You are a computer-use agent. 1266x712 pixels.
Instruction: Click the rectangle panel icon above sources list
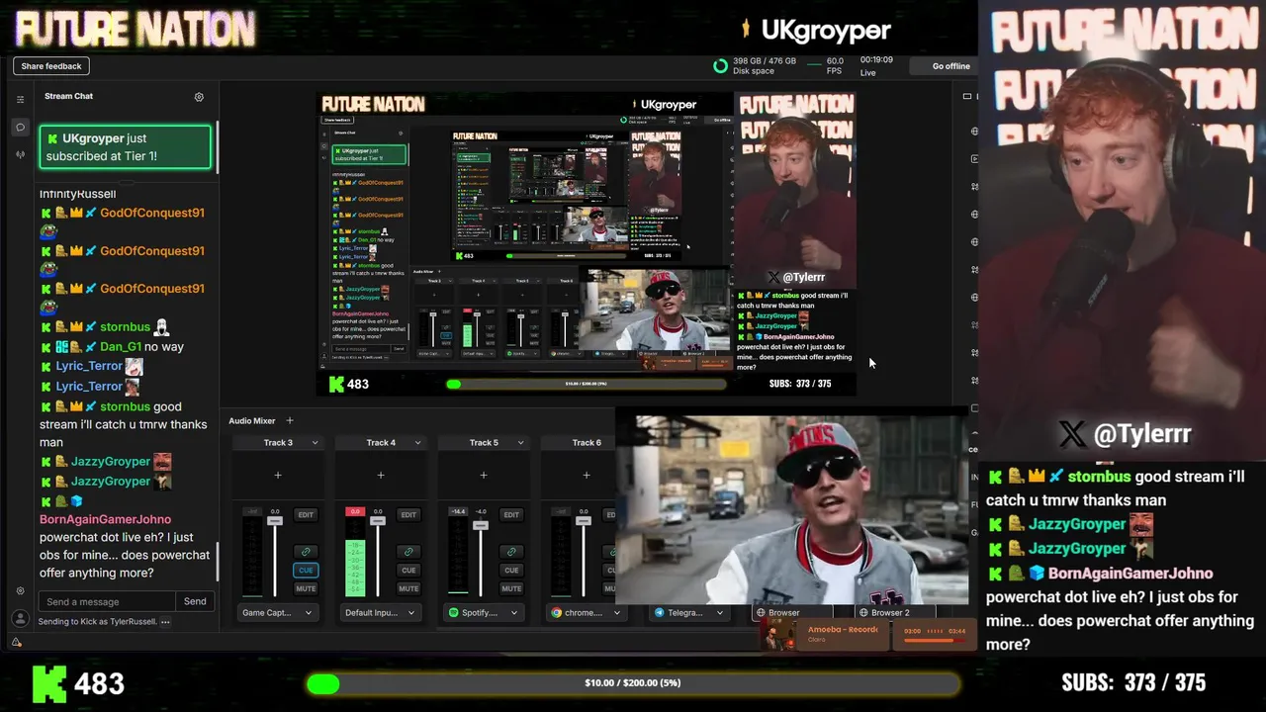coord(967,96)
